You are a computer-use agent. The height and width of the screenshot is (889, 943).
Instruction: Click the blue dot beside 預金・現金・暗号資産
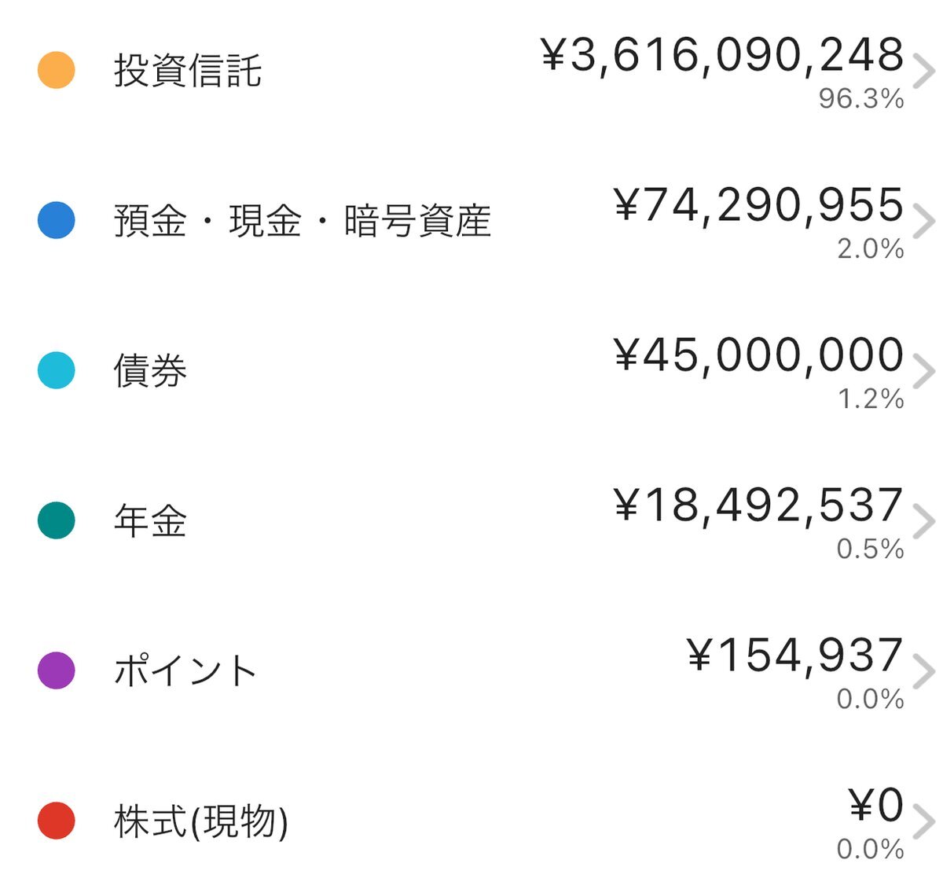(x=57, y=220)
